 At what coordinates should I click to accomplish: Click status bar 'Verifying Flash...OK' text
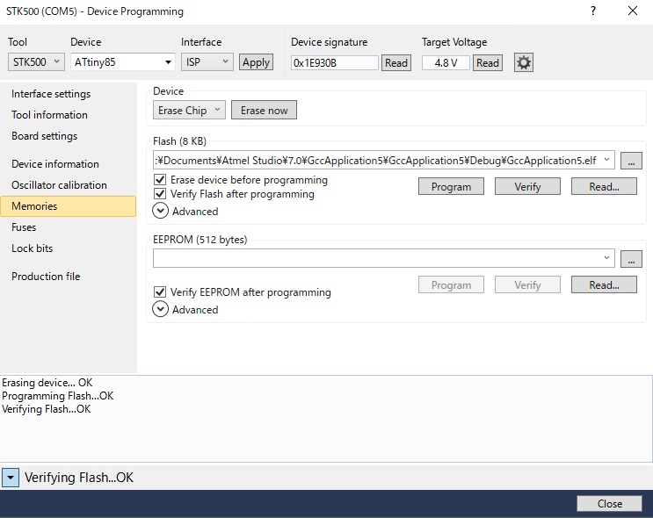(x=79, y=478)
